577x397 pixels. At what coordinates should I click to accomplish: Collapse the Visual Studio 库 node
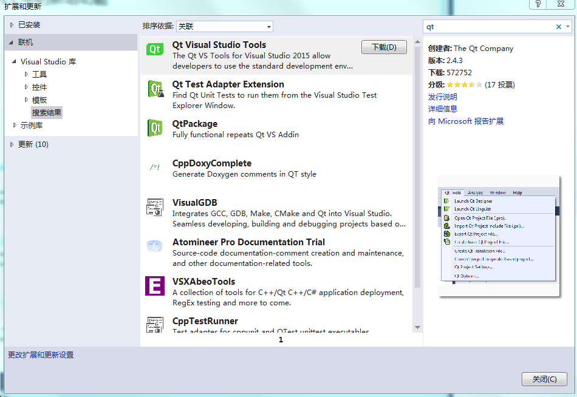(x=14, y=61)
